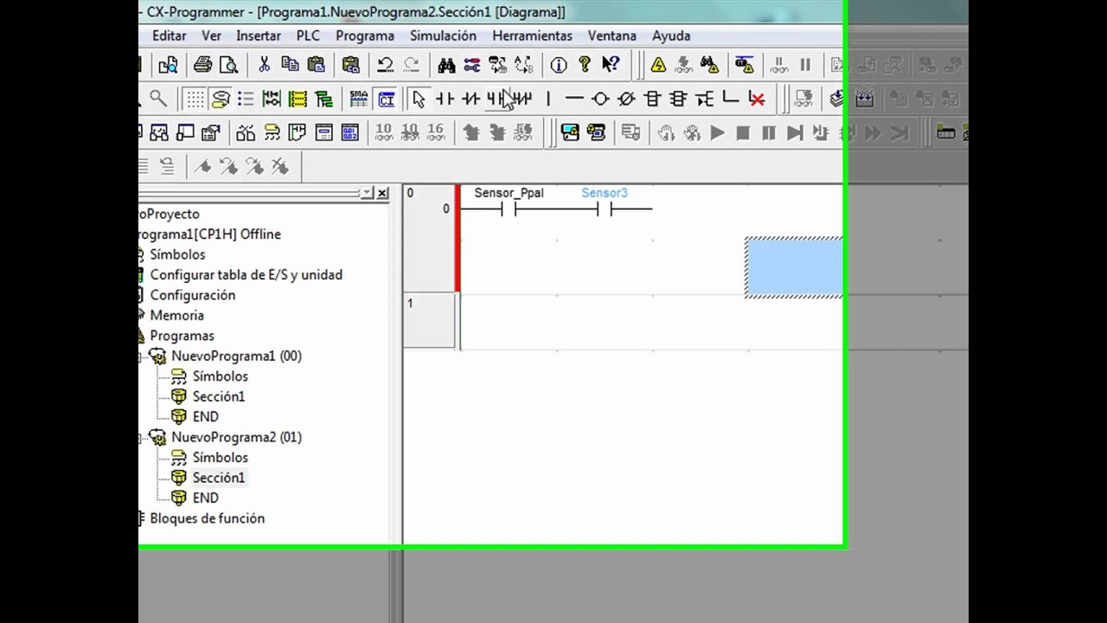
Task: Click the simulation Pause button in third toolbar row
Action: click(x=769, y=133)
